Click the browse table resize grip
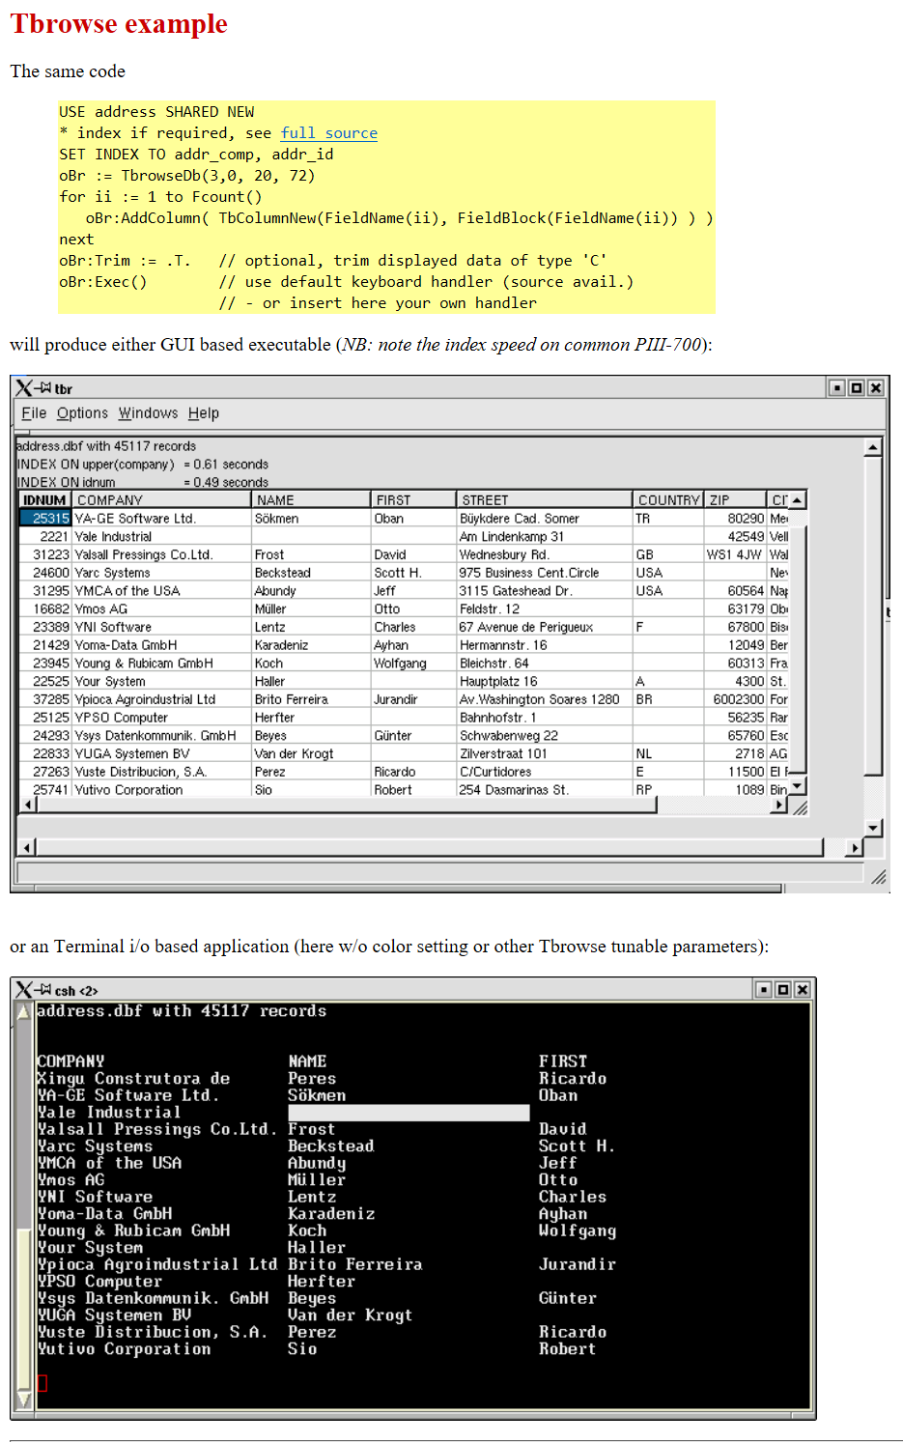 click(800, 806)
